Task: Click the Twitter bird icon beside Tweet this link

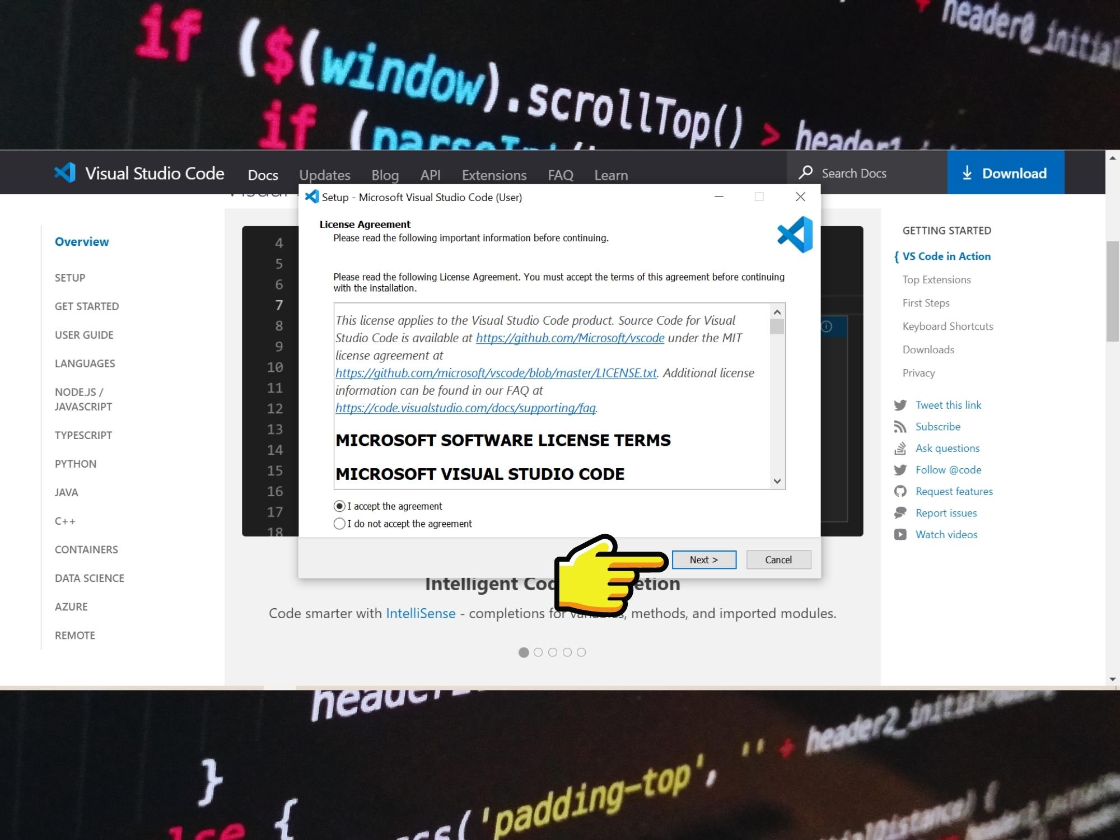Action: [900, 405]
